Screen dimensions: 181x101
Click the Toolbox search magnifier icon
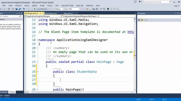pos(20,16)
